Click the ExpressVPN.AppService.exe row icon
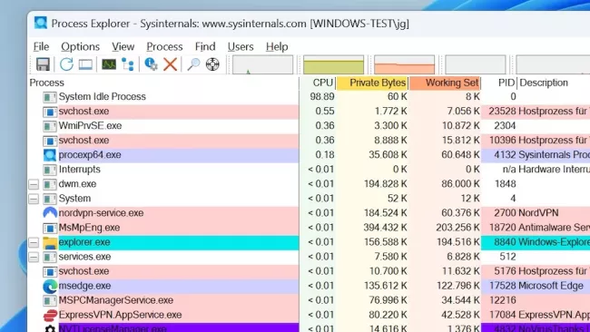Image resolution: width=590 pixels, height=332 pixels. point(50,315)
